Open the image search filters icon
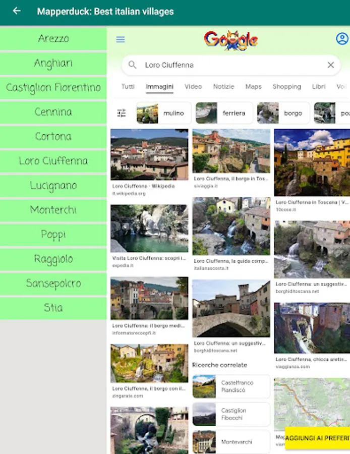Screen dimensions: 350x454 click(122, 113)
